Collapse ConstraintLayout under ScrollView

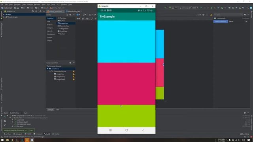point(50,71)
